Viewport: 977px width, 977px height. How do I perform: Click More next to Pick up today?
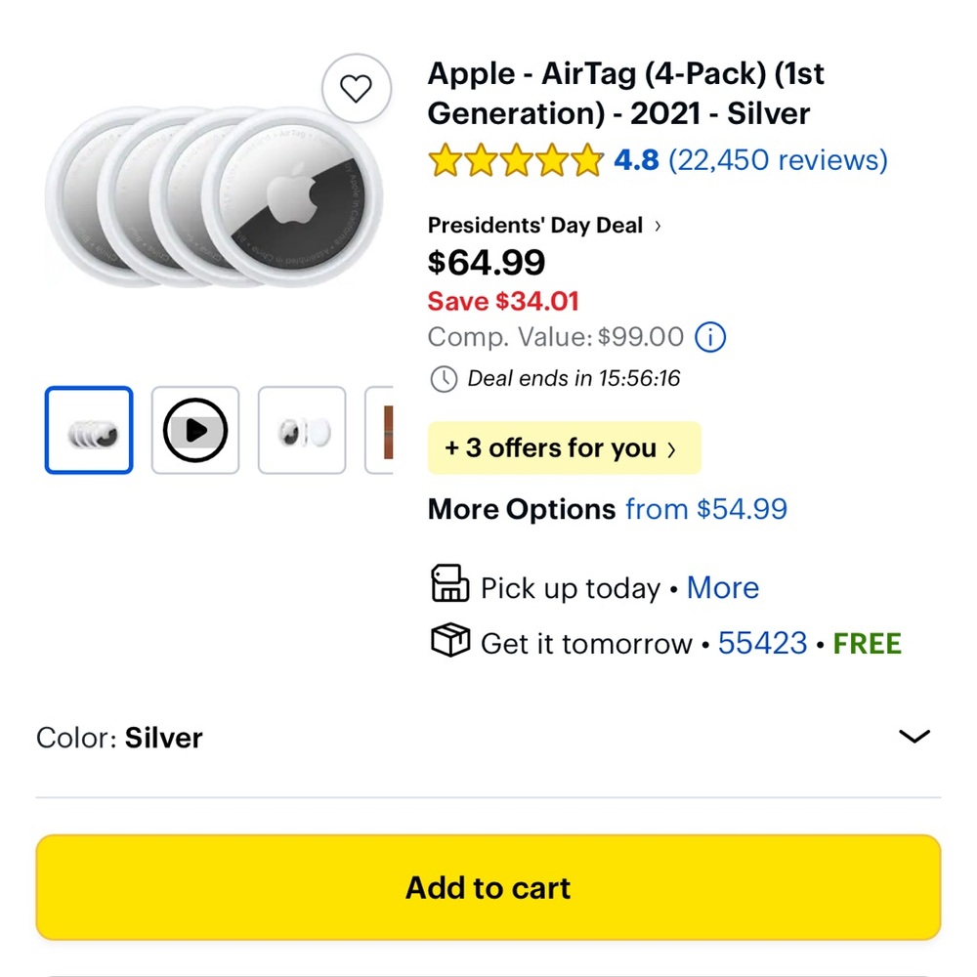pyautogui.click(x=723, y=587)
